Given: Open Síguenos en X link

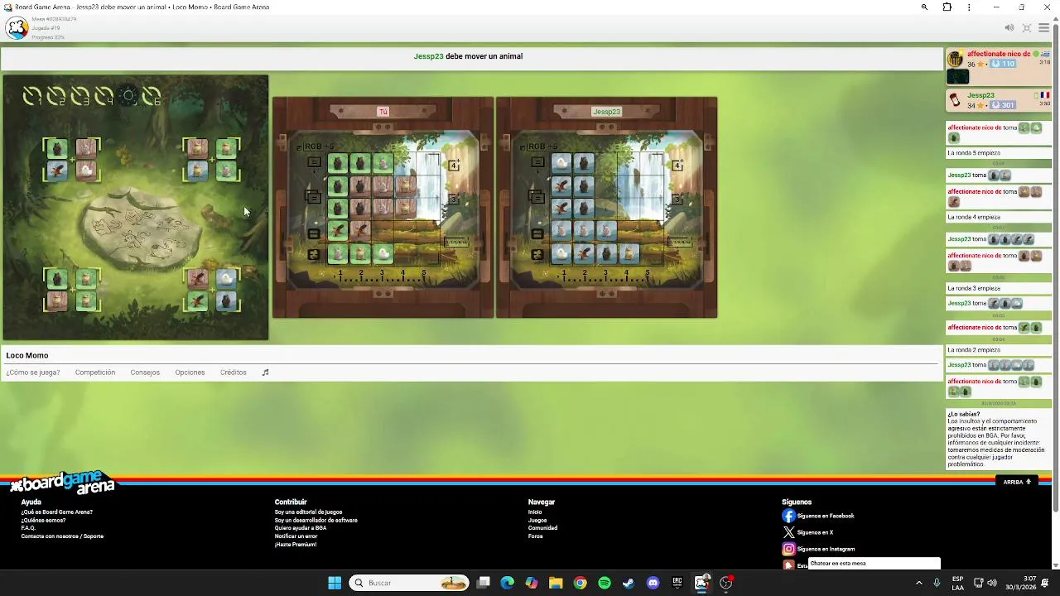Looking at the screenshot, I should click(808, 532).
